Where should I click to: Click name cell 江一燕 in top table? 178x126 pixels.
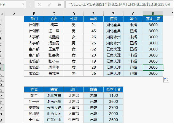[54, 31]
